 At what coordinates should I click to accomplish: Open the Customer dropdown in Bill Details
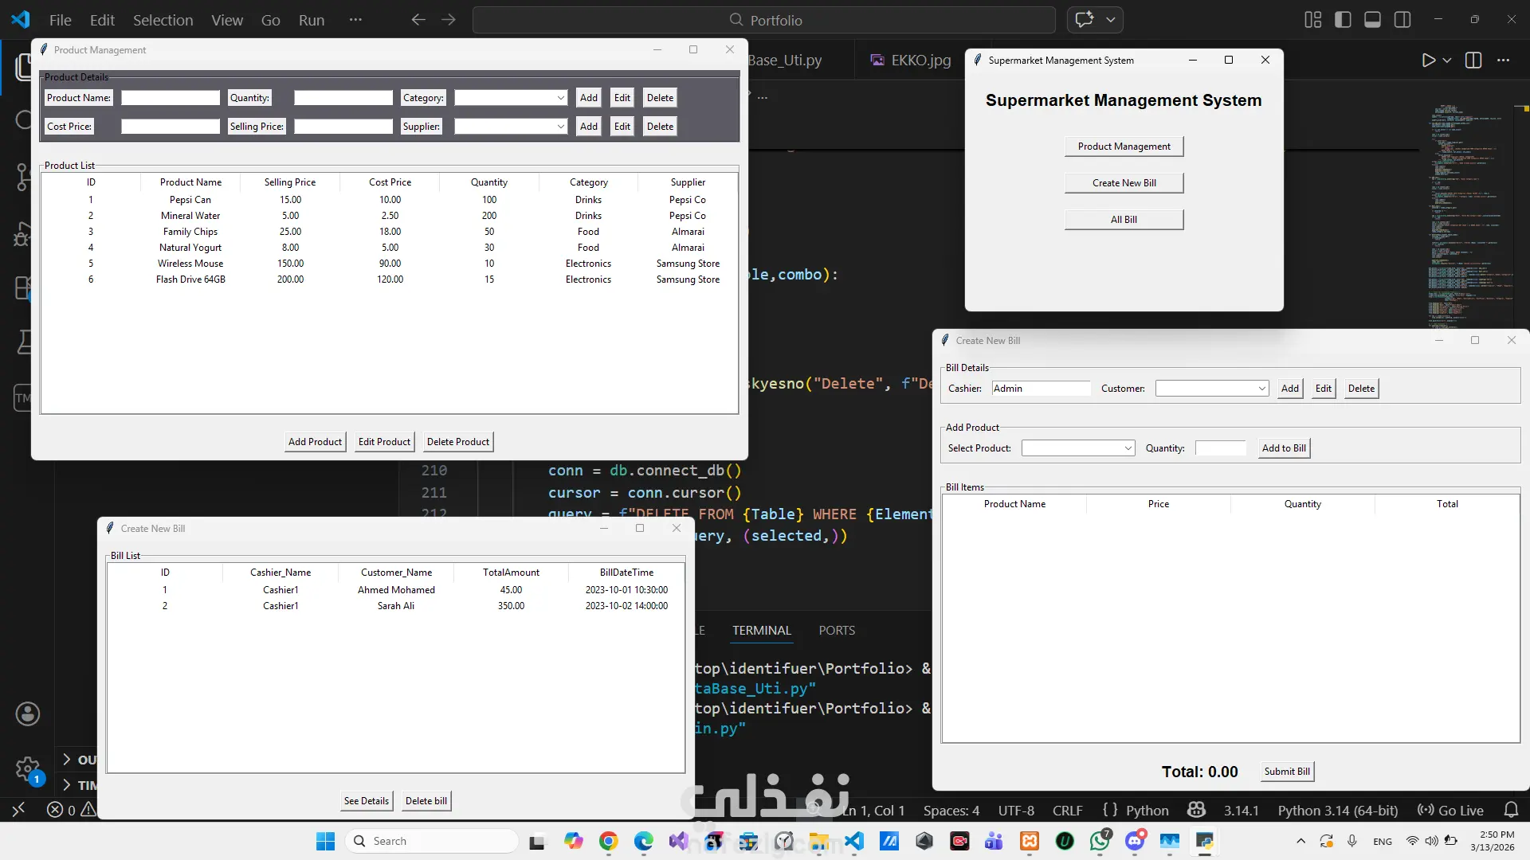[1262, 389]
